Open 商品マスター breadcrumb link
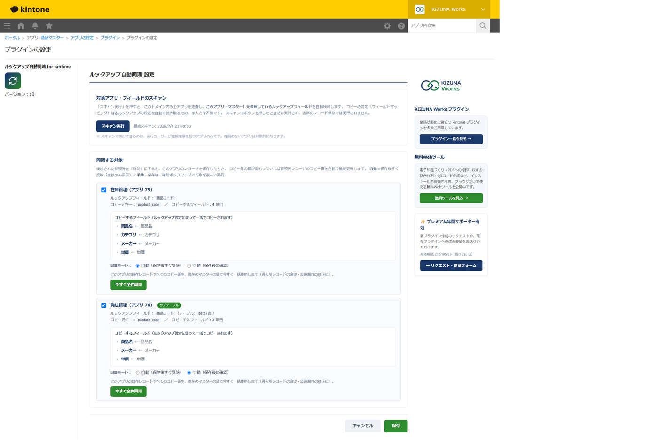 (52, 38)
